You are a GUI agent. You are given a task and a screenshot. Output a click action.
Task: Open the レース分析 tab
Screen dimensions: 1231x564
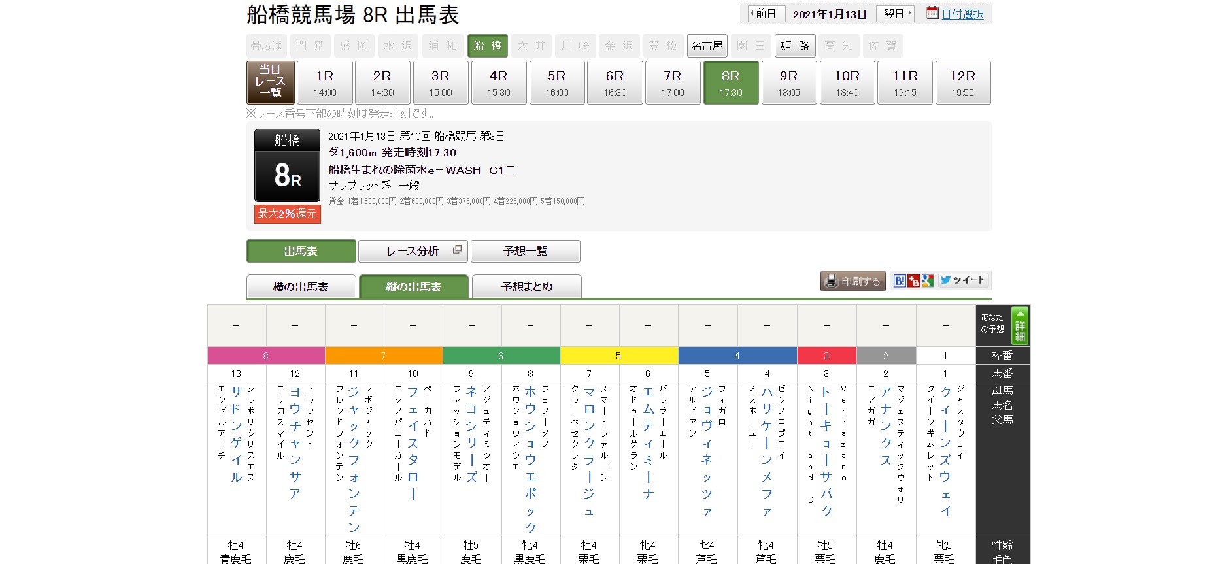click(413, 251)
